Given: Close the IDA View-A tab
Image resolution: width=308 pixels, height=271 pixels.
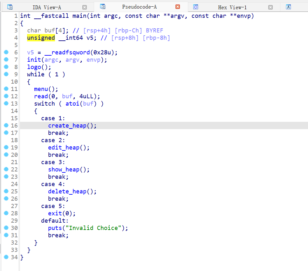Looking at the screenshot, I should (84, 7).
